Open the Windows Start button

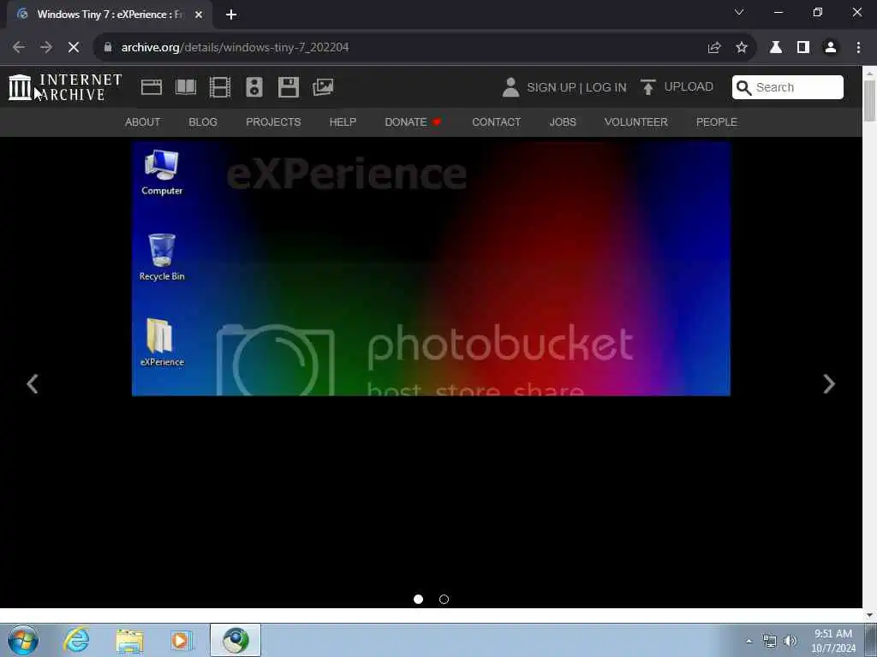(23, 640)
